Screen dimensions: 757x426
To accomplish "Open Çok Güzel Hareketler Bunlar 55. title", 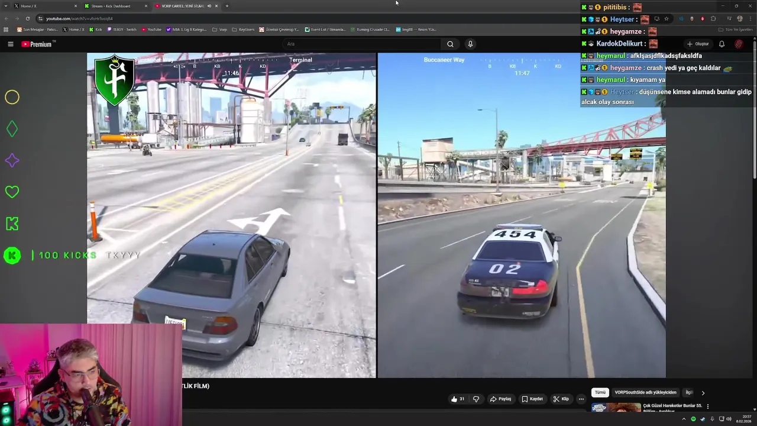I will coord(672,406).
